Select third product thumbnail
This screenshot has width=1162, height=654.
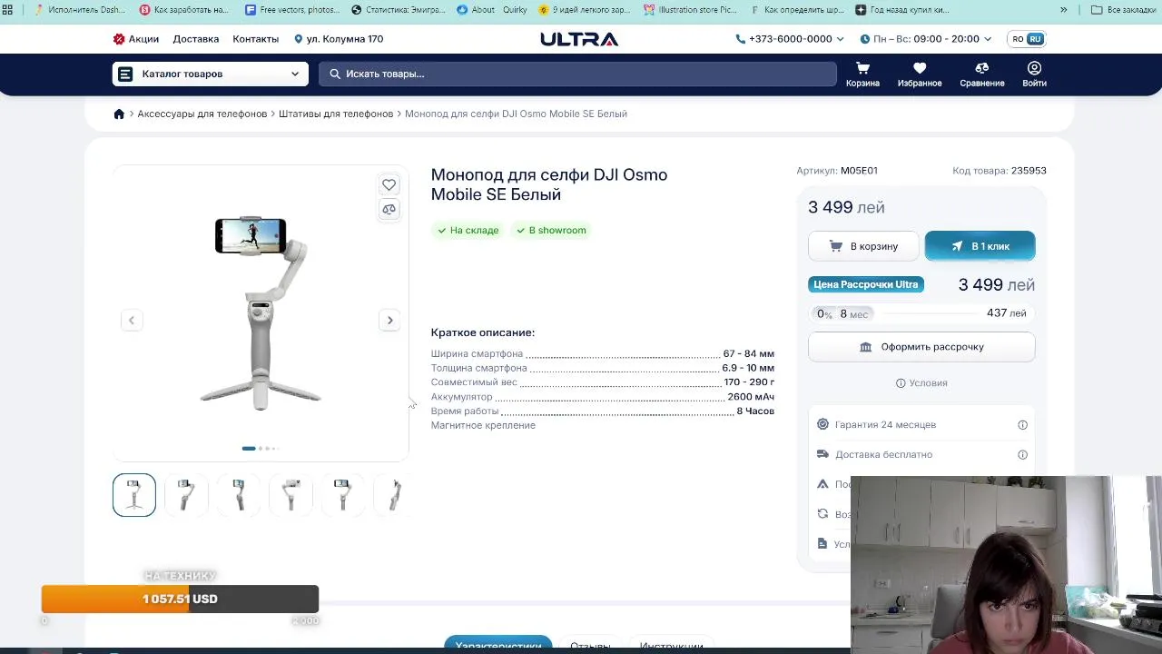point(239,495)
